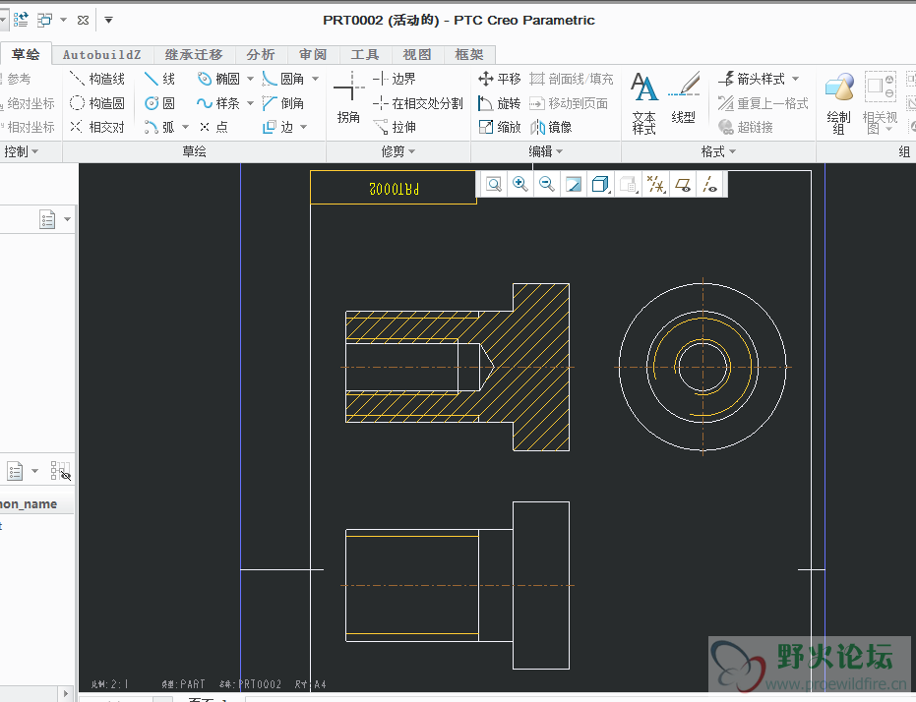Image resolution: width=916 pixels, height=702 pixels.
Task: Switch to the Framework (框架) tab
Action: tap(469, 55)
